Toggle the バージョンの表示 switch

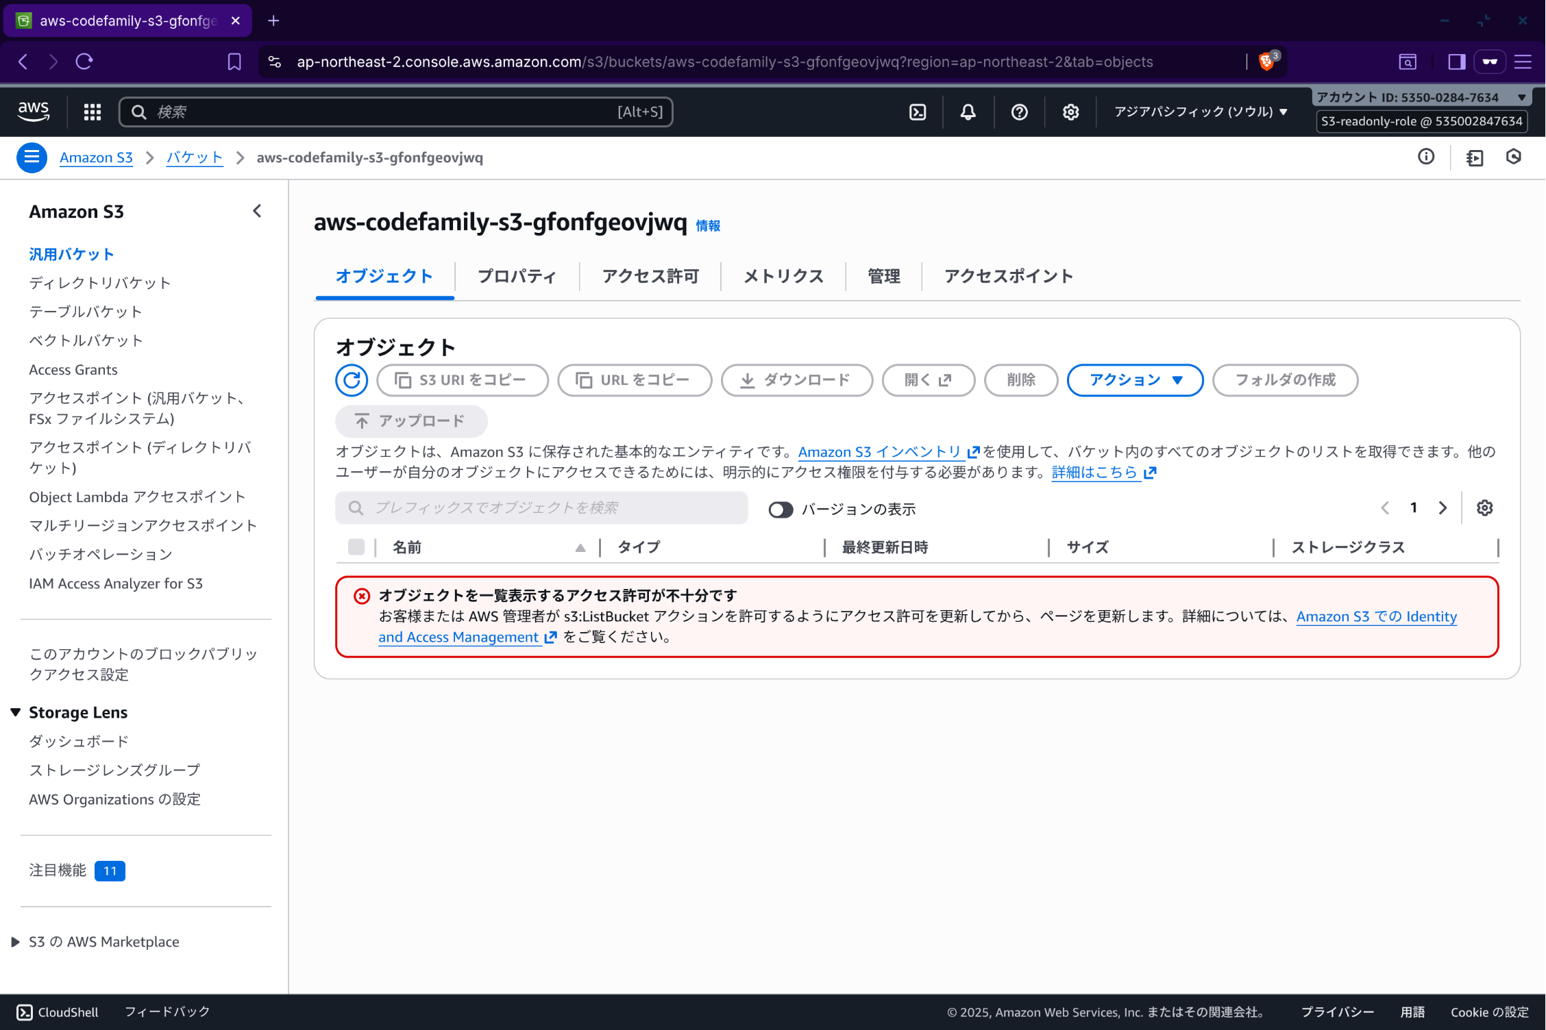[781, 510]
